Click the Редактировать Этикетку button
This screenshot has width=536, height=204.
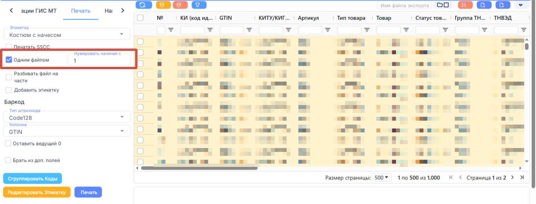(37, 192)
